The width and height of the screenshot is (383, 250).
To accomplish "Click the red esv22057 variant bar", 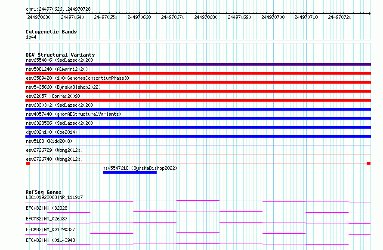I will click(x=198, y=100).
